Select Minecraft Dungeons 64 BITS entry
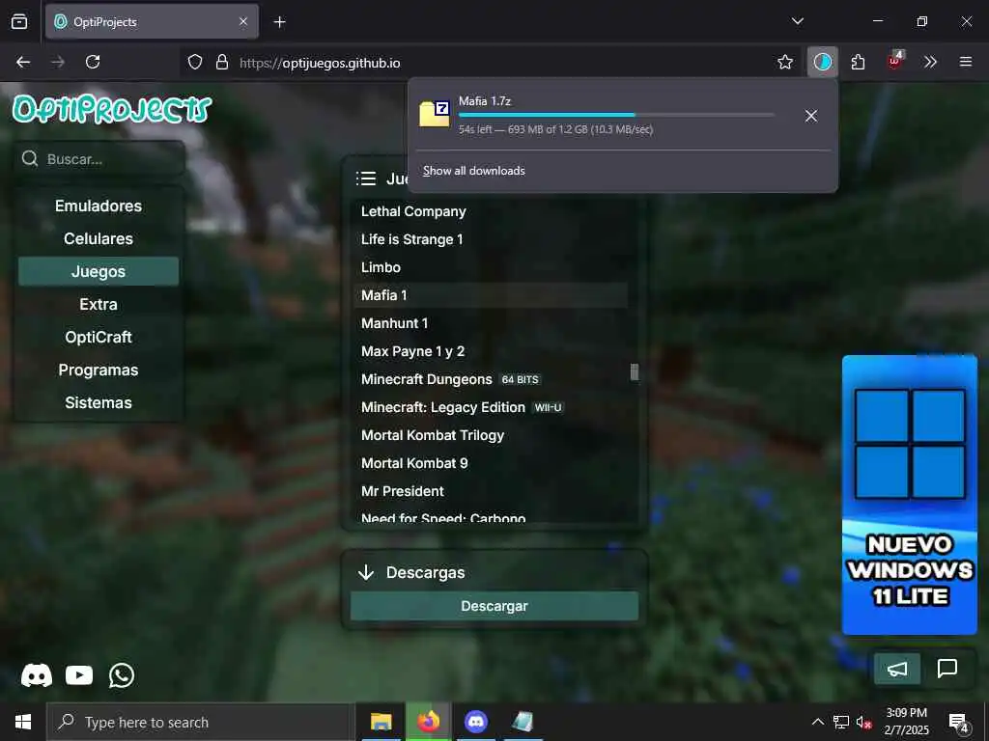This screenshot has height=741, width=989. (x=491, y=379)
